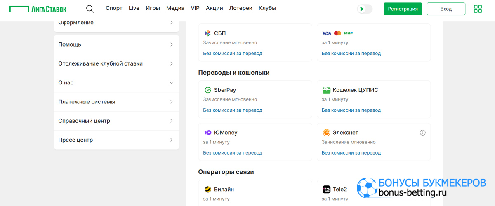The image size is (495, 206).
Task: Open Отслеживание клубной ставки chevron
Action: (x=172, y=63)
